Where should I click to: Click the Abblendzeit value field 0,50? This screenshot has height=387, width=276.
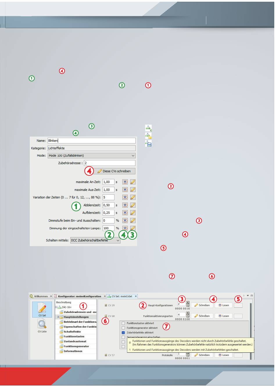pyautogui.click(x=108, y=205)
